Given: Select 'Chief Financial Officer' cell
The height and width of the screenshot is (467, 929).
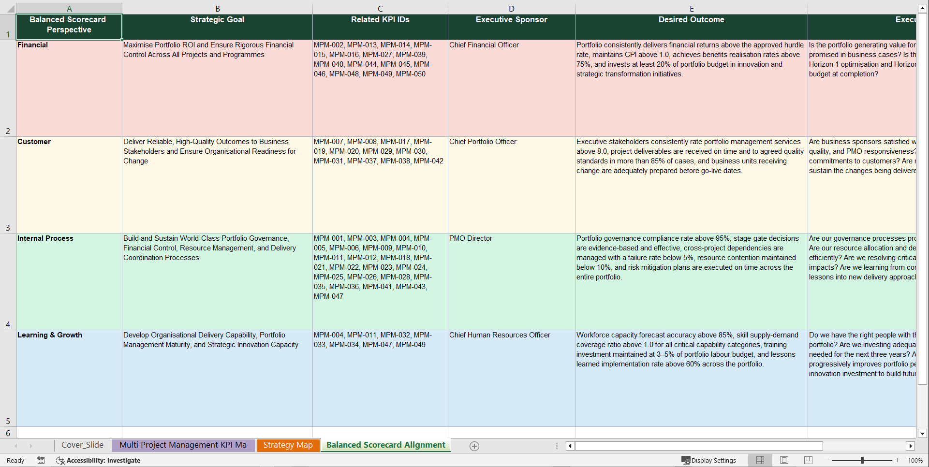Looking at the screenshot, I should coord(512,88).
